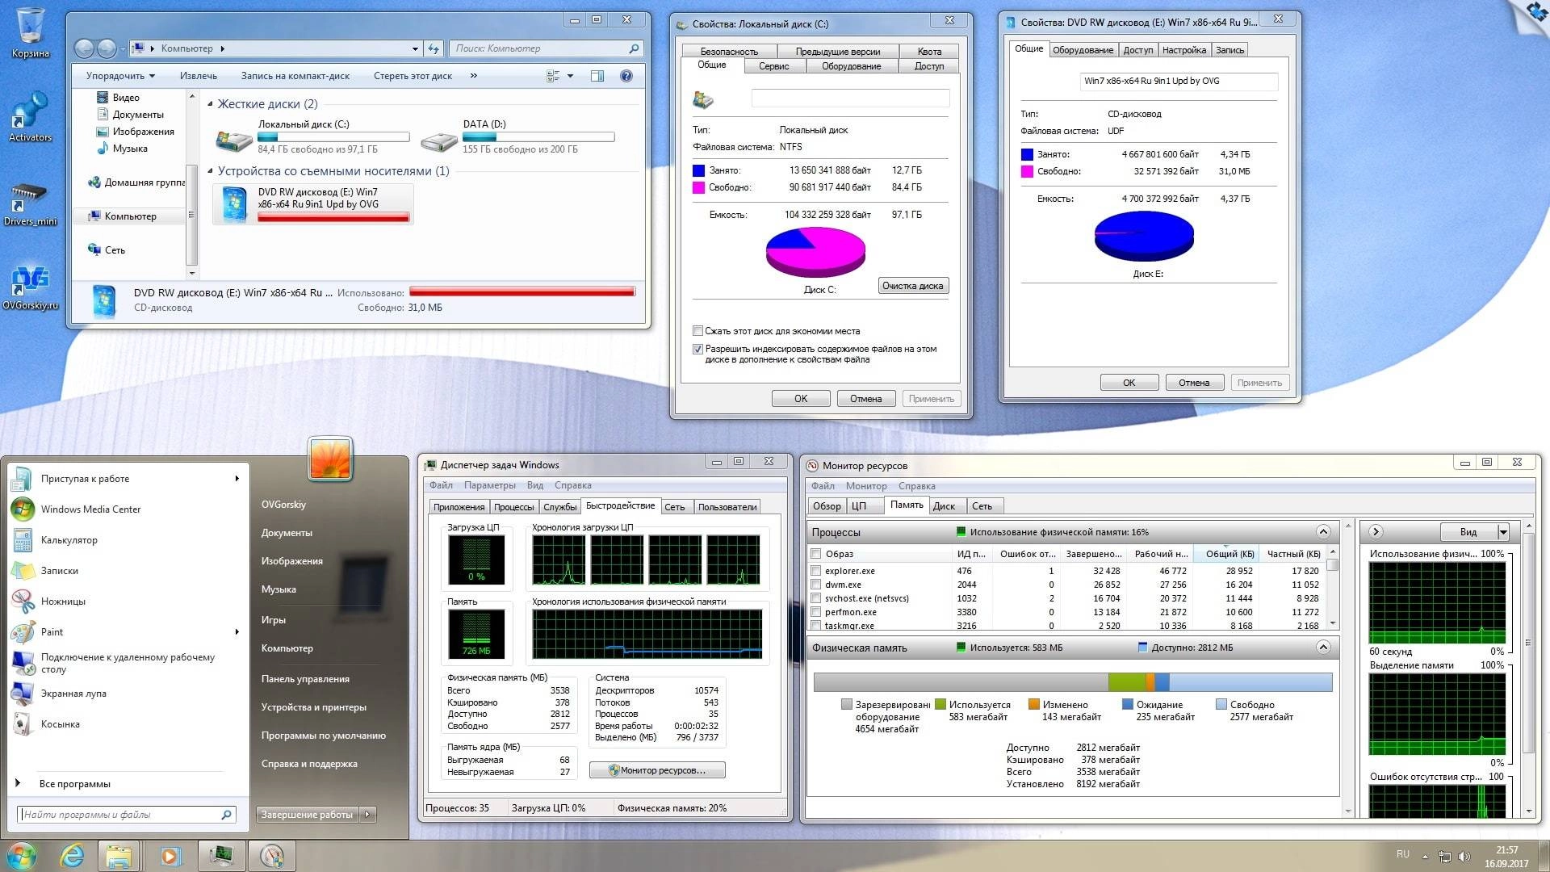Click the Disk Cleanup button
The height and width of the screenshot is (872, 1550).
[x=912, y=286]
